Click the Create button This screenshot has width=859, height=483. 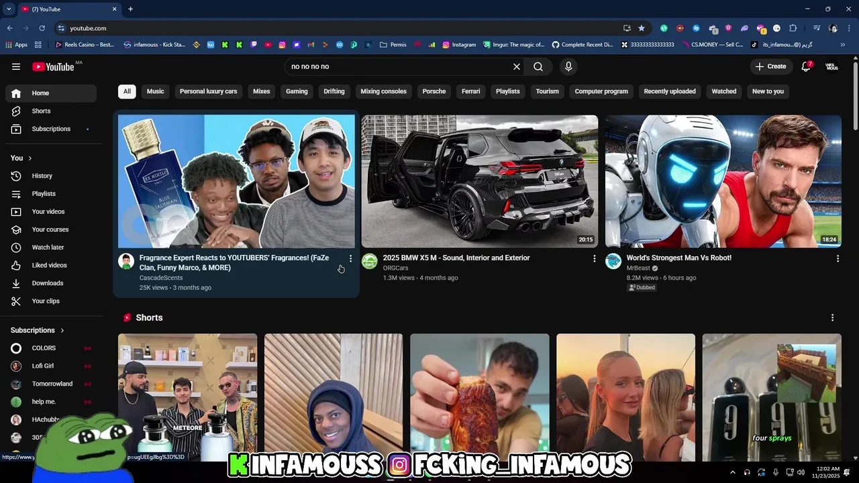point(770,66)
